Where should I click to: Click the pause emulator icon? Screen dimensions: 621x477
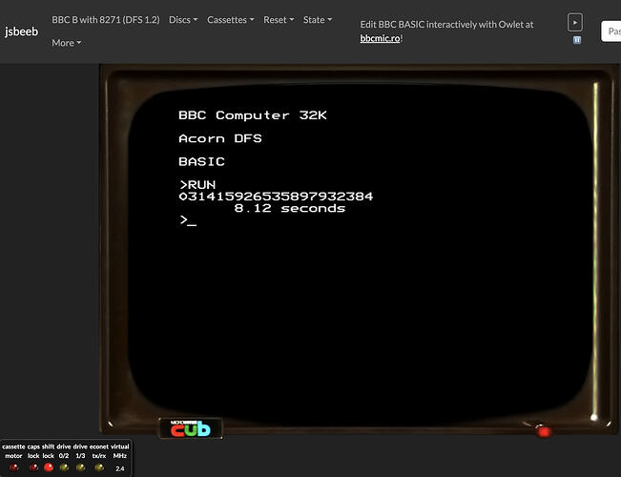point(577,40)
